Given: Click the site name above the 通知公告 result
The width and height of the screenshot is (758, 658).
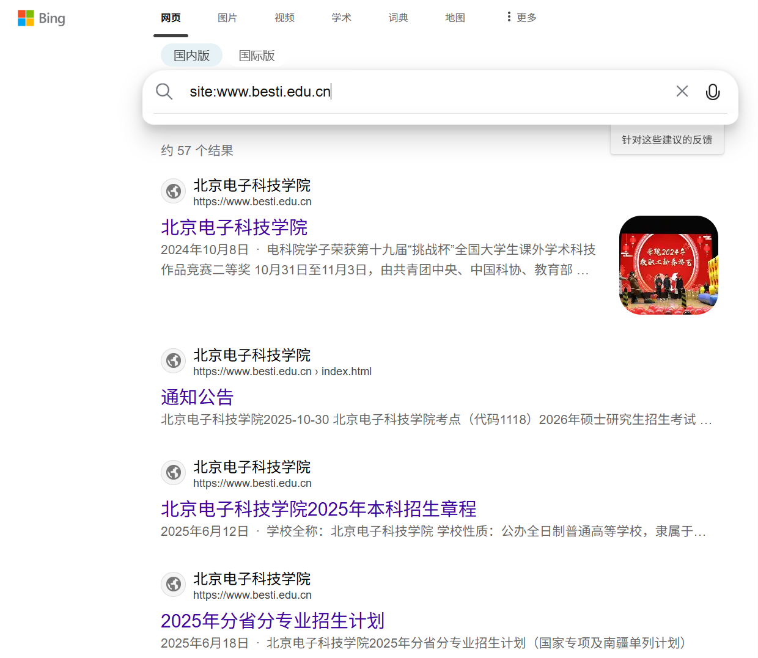Looking at the screenshot, I should click(252, 355).
